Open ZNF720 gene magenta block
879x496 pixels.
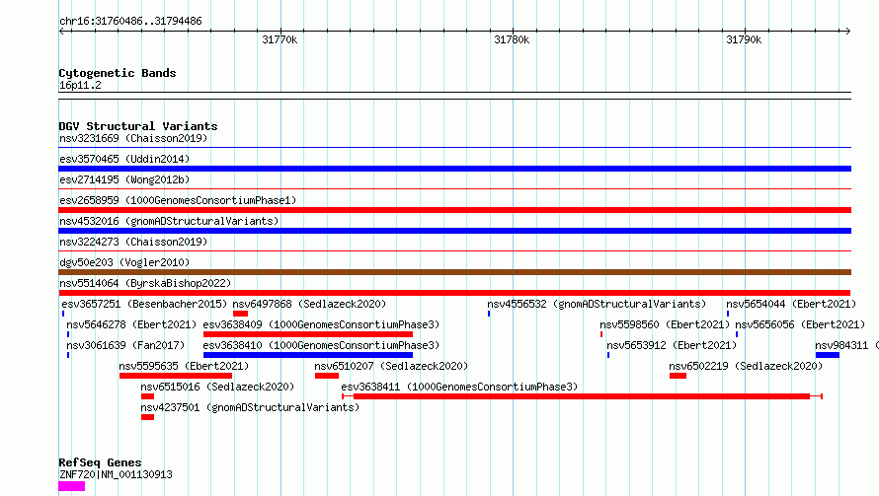[x=72, y=486]
